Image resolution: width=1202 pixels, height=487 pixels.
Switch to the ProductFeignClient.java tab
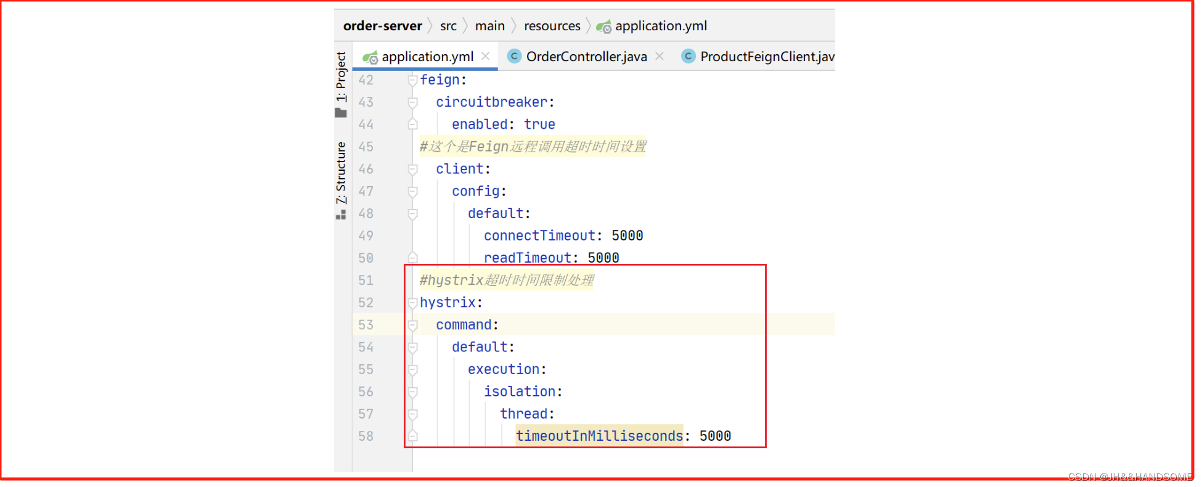(758, 57)
